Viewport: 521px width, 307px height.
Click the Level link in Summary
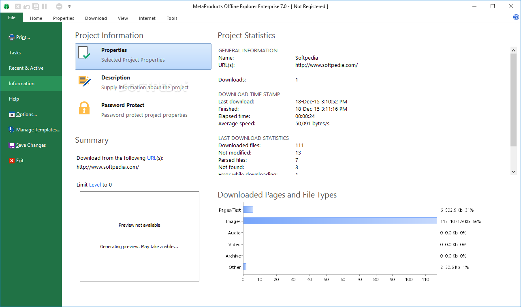[x=95, y=185]
